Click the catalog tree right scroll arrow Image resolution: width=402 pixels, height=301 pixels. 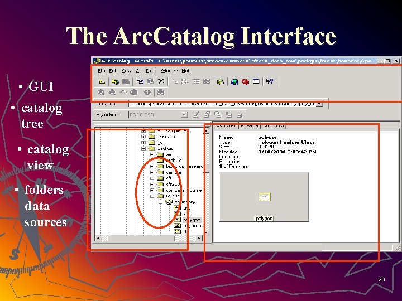tap(199, 239)
